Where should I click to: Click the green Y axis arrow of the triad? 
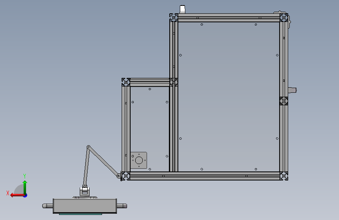click(25, 187)
